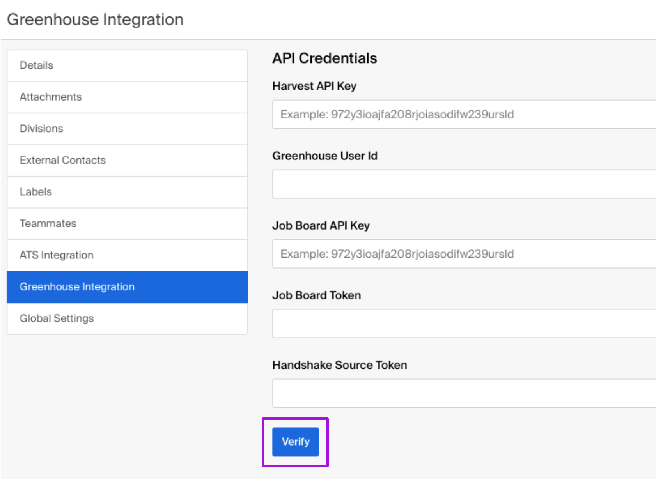
Task: Open the Teammates section
Action: [x=127, y=223]
